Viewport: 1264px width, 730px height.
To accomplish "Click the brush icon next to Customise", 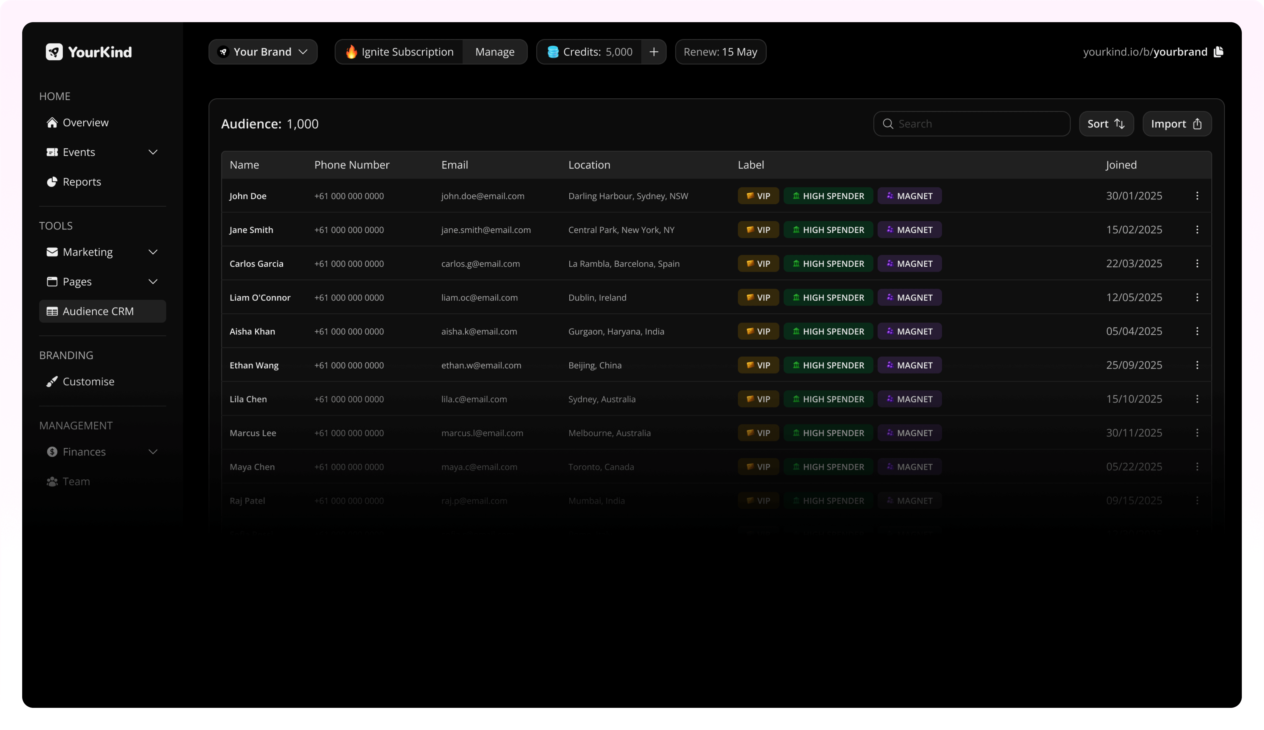I will pyautogui.click(x=52, y=381).
